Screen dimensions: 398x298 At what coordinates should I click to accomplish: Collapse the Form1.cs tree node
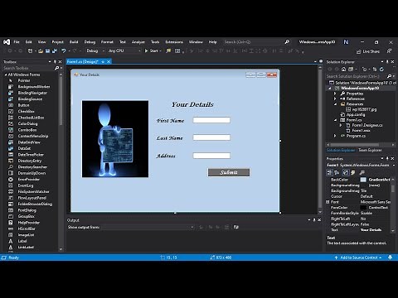pos(335,120)
